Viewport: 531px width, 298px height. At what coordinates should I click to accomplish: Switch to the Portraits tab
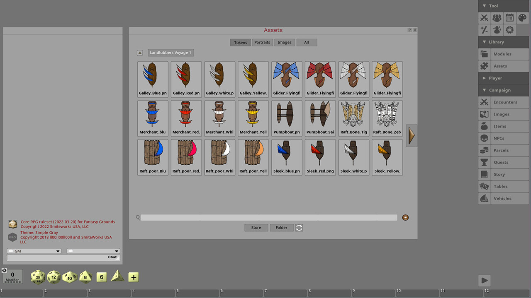pyautogui.click(x=262, y=42)
